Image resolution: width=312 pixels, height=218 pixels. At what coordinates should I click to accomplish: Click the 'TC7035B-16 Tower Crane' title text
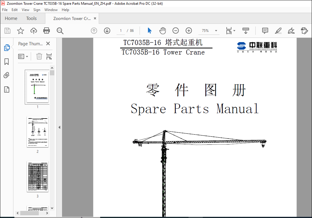(x=163, y=52)
